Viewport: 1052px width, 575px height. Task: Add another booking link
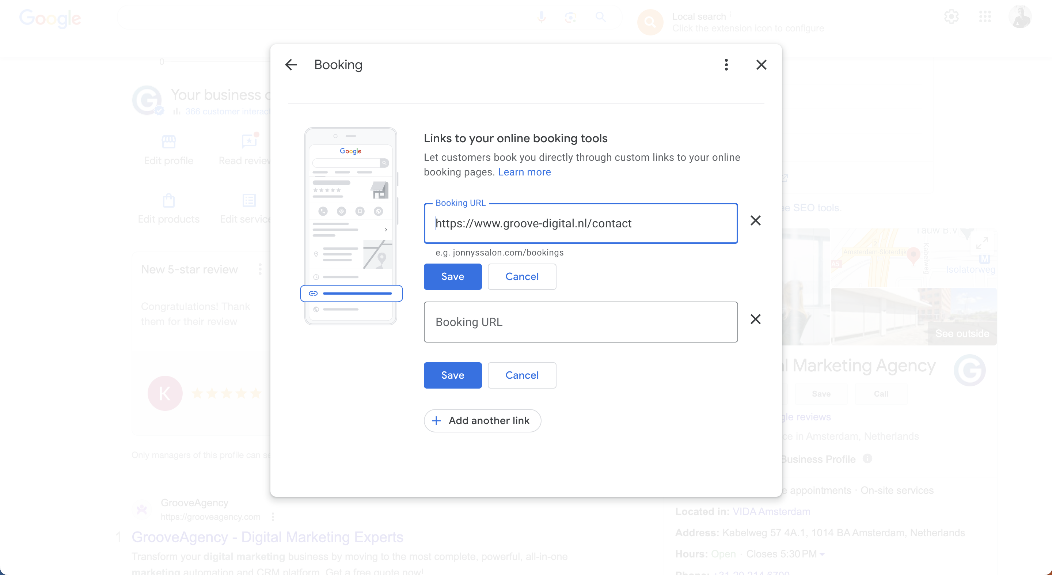[x=482, y=420]
